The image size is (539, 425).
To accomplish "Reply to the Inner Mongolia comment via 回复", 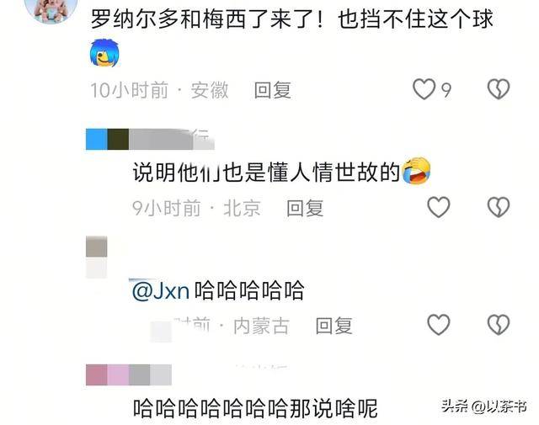I will (x=334, y=326).
